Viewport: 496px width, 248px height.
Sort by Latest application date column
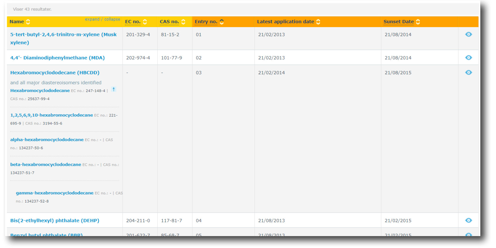(x=318, y=22)
